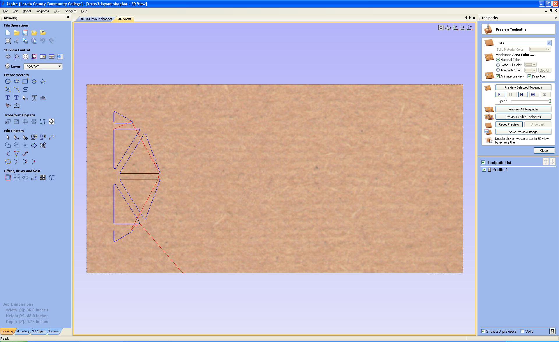Image resolution: width=559 pixels, height=342 pixels.
Task: Click isometric view icon
Action: [448, 28]
